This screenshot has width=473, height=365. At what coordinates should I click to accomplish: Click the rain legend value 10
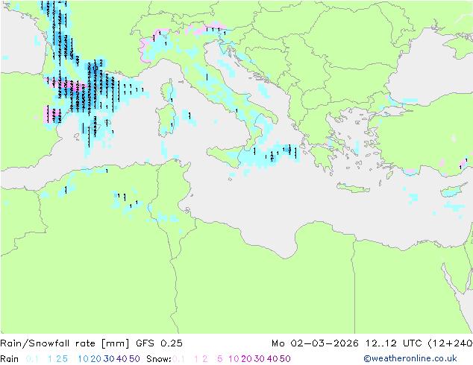point(84,359)
